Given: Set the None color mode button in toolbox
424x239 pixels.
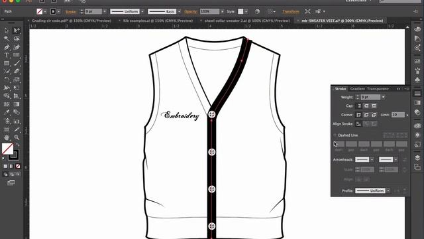Looking at the screenshot, I should pos(18,166).
